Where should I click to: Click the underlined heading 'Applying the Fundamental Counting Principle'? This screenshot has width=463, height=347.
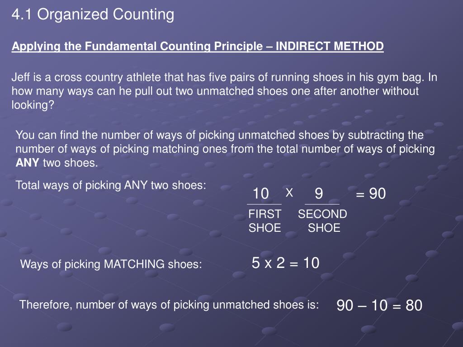coord(137,47)
